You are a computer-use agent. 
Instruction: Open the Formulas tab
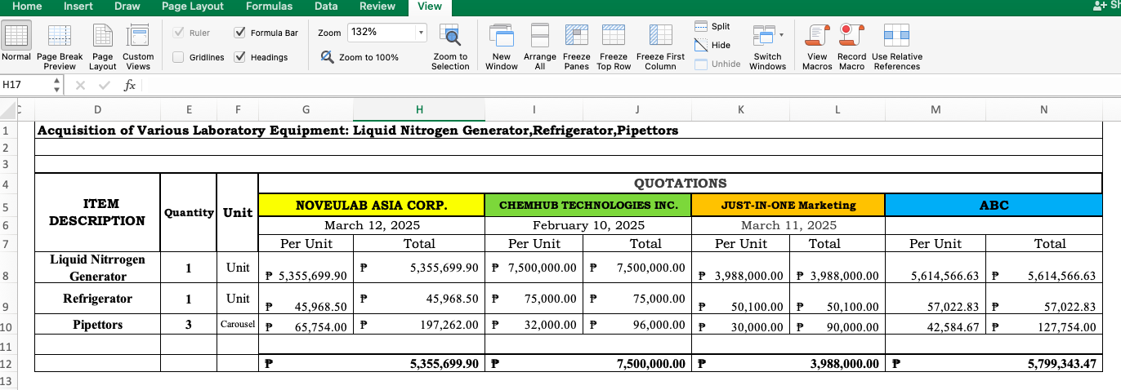tap(269, 6)
